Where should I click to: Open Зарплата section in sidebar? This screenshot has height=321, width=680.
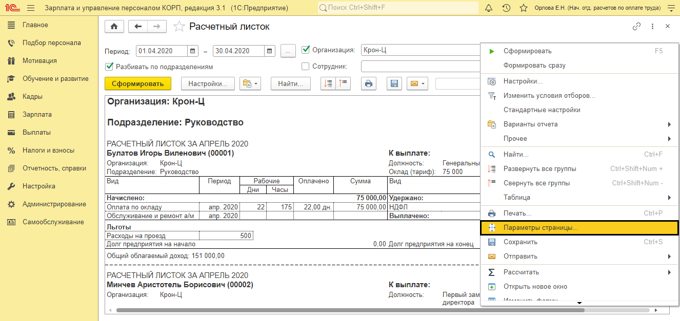click(x=37, y=115)
